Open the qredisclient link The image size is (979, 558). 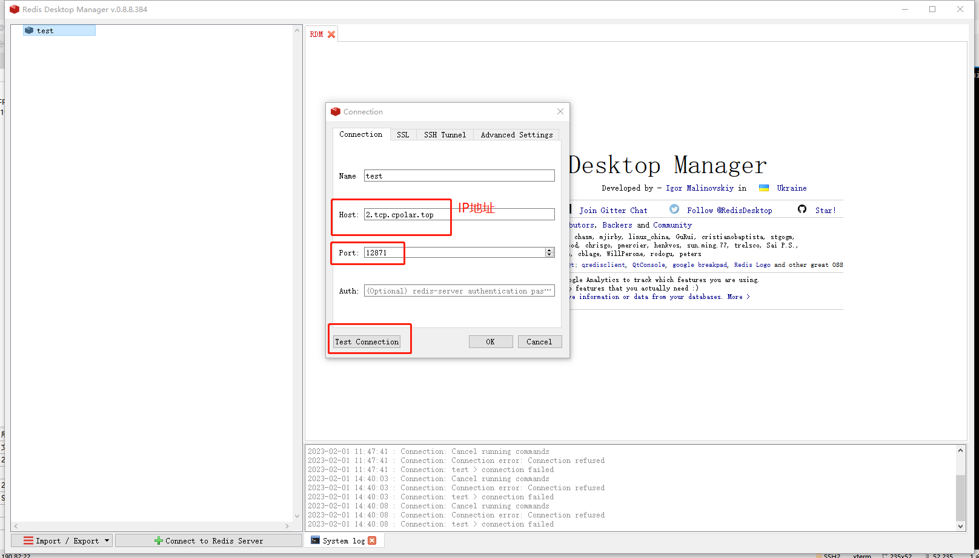[603, 265]
